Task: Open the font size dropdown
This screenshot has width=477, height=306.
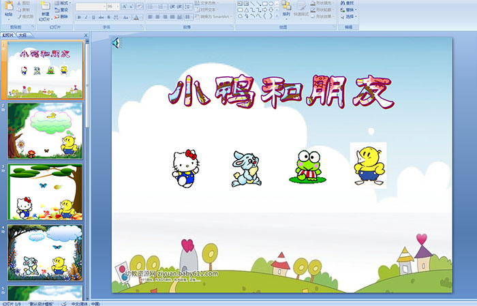Action: pyautogui.click(x=117, y=6)
